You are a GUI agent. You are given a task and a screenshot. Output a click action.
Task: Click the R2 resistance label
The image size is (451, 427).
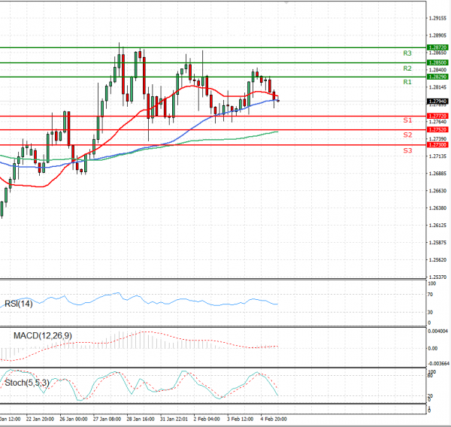[407, 68]
